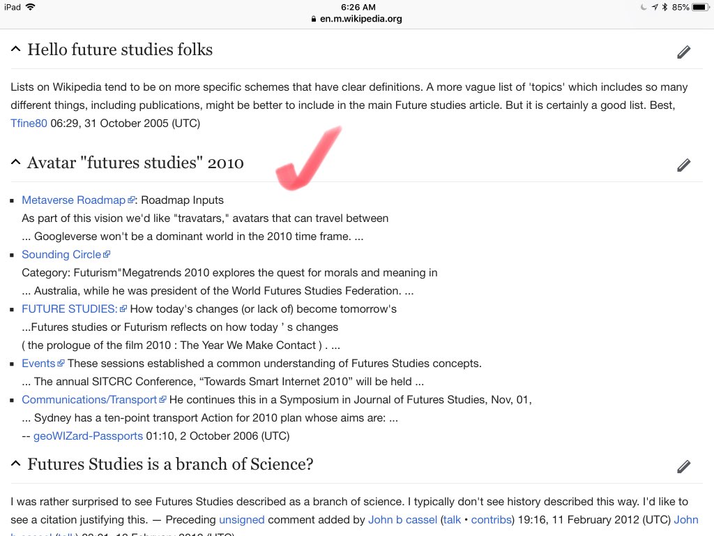
Task: Open John b cassel's talk link
Action: pyautogui.click(x=452, y=519)
